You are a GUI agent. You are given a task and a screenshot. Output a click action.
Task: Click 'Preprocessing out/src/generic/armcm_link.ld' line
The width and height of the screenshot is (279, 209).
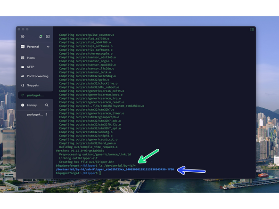click(x=95, y=154)
